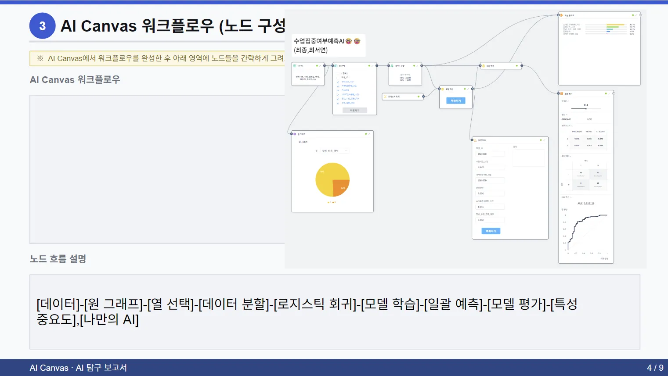Click the expand arrow on 데이터 분할 node
The height and width of the screenshot is (376, 668).
[417, 66]
